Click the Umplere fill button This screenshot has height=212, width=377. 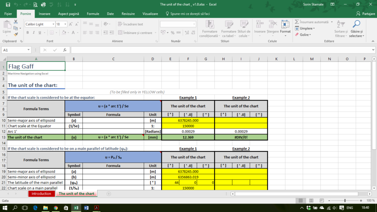pos(305,28)
